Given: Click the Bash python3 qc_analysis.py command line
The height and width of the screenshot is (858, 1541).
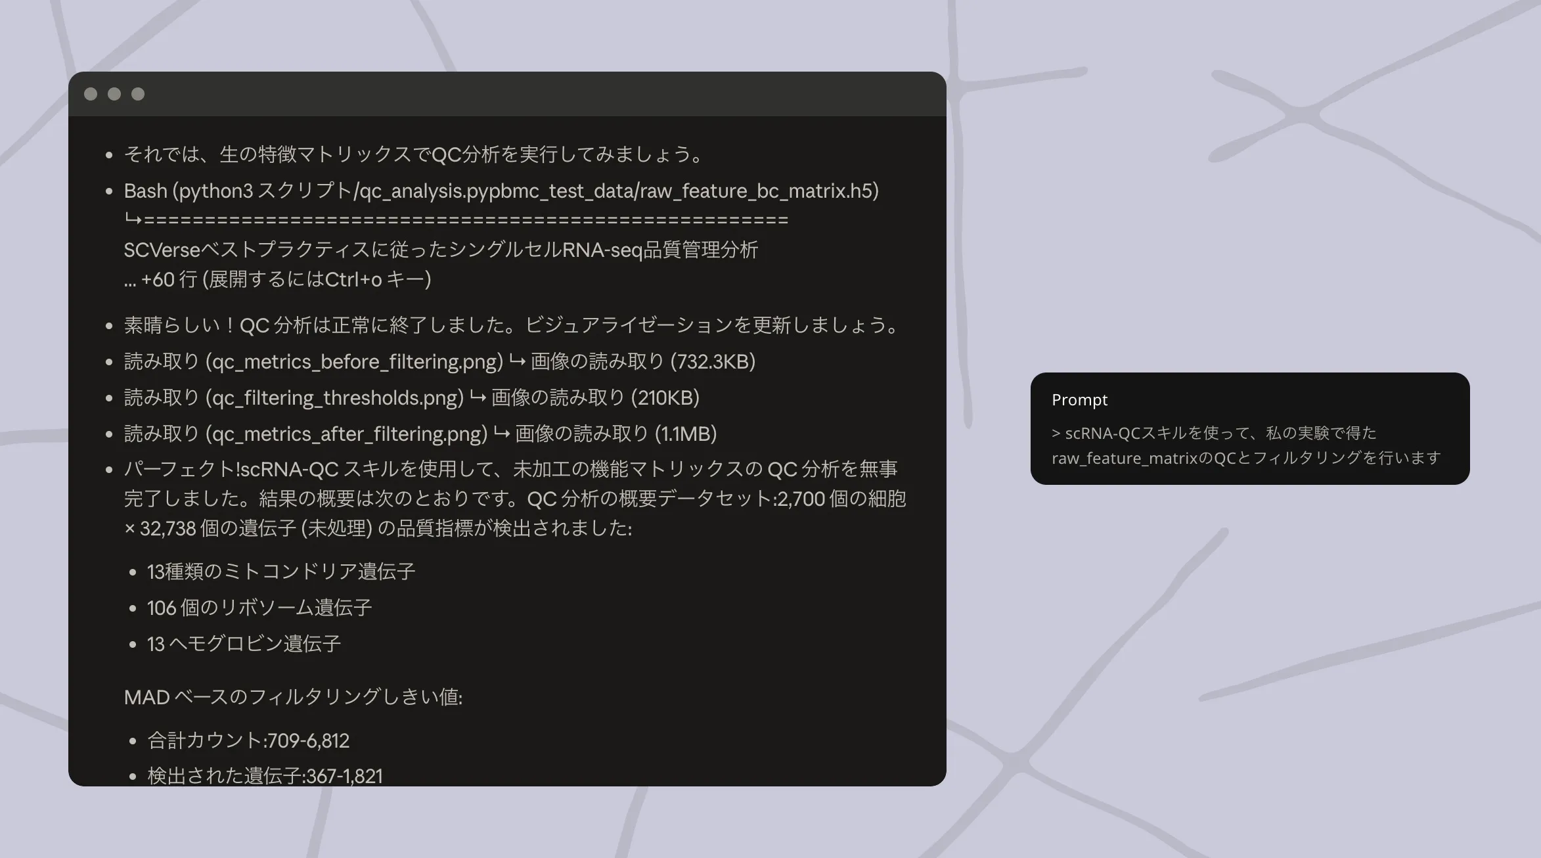Looking at the screenshot, I should coord(501,191).
